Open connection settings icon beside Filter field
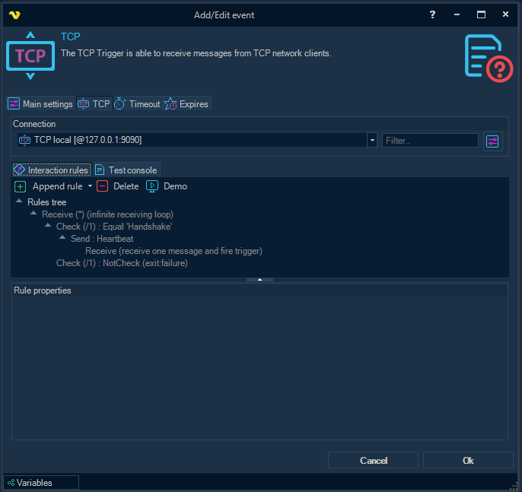This screenshot has width=522, height=492. click(492, 141)
